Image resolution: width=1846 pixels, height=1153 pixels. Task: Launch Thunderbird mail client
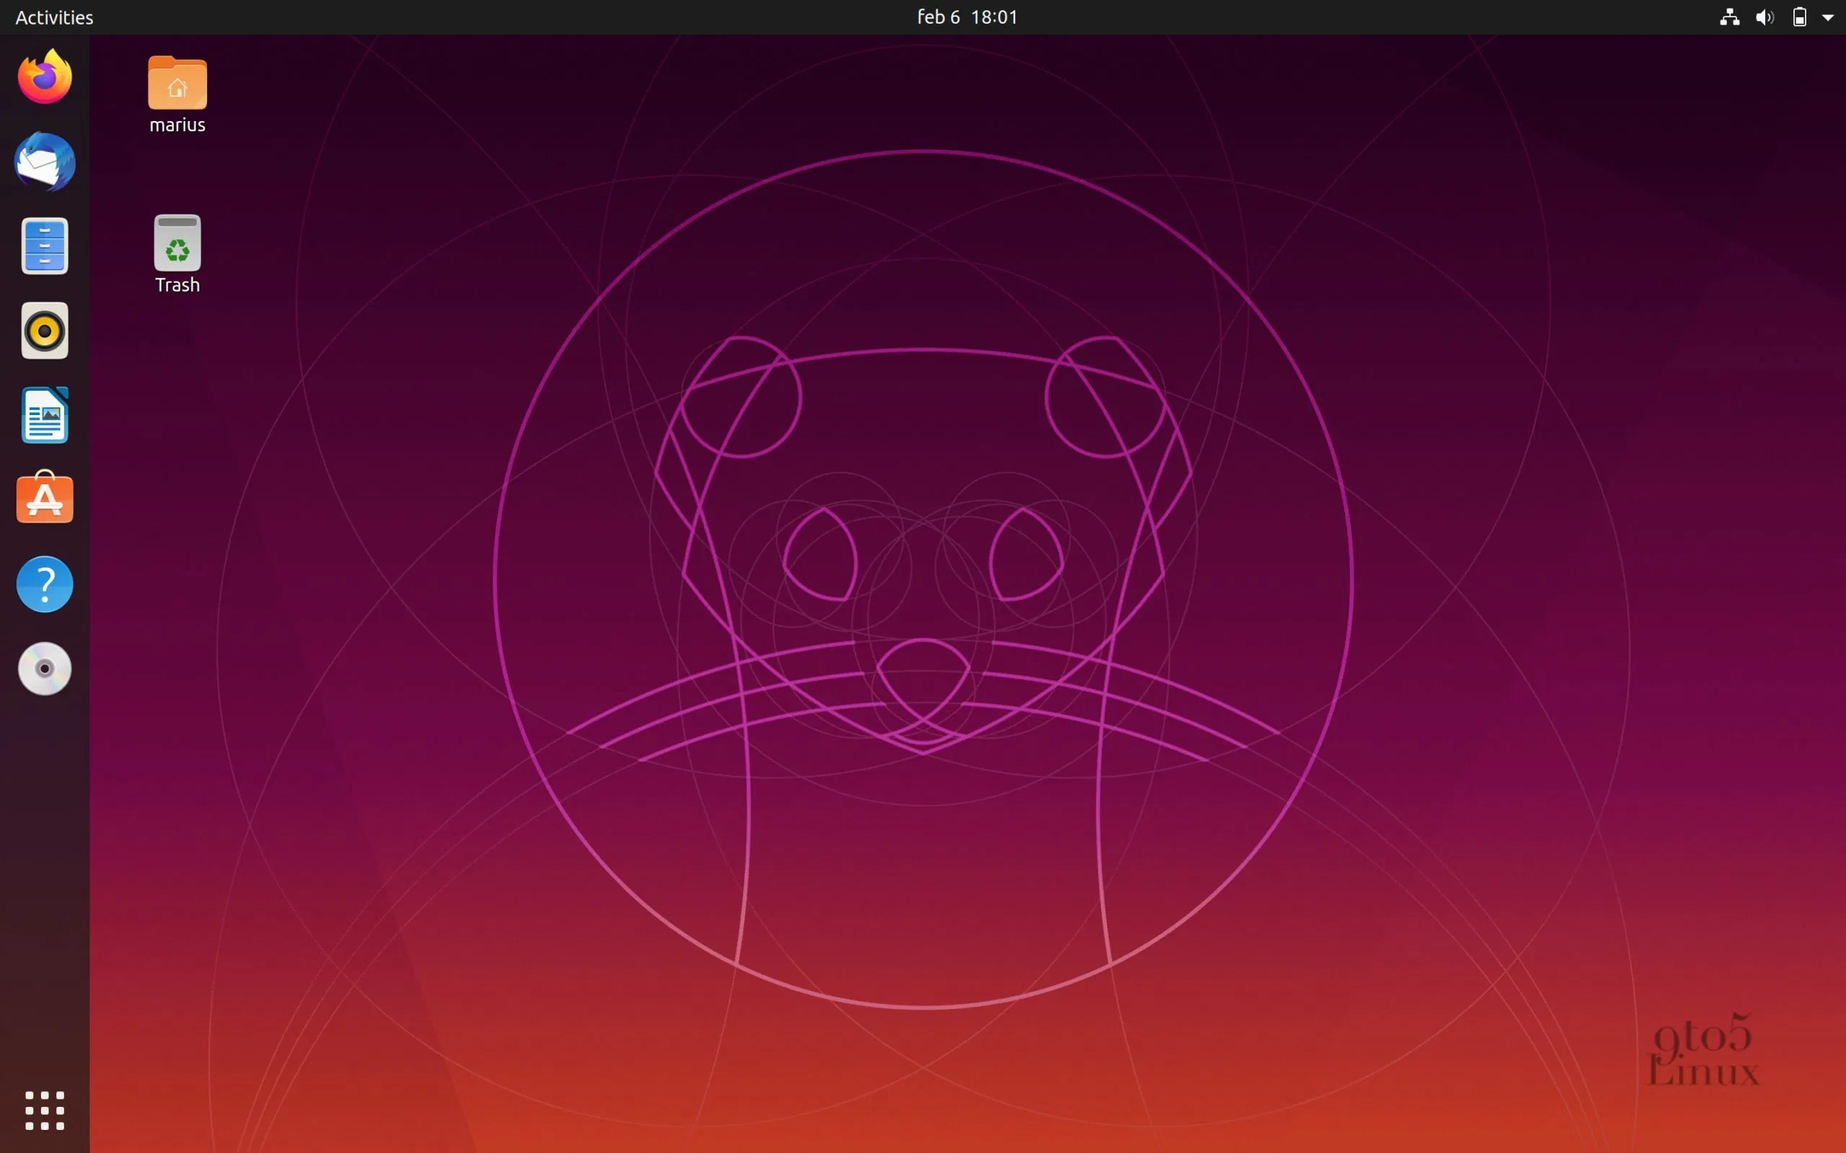pyautogui.click(x=44, y=161)
